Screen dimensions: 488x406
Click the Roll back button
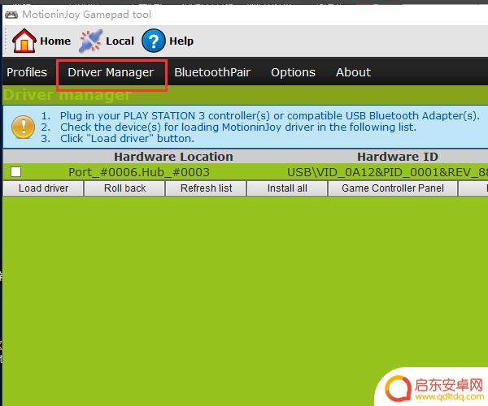(124, 188)
